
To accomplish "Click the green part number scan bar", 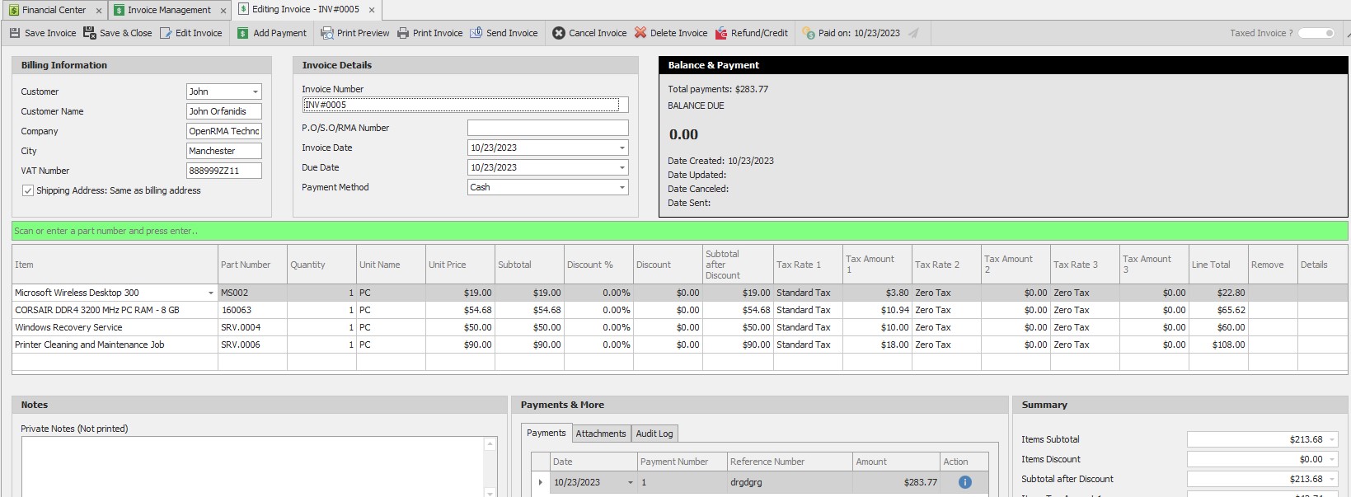I will 680,231.
